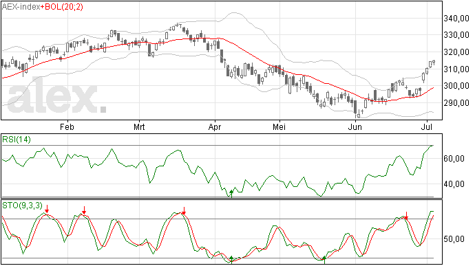Click the 50,00 stochastic axis label
Image resolution: width=475 pixels, height=266 pixels.
point(454,239)
